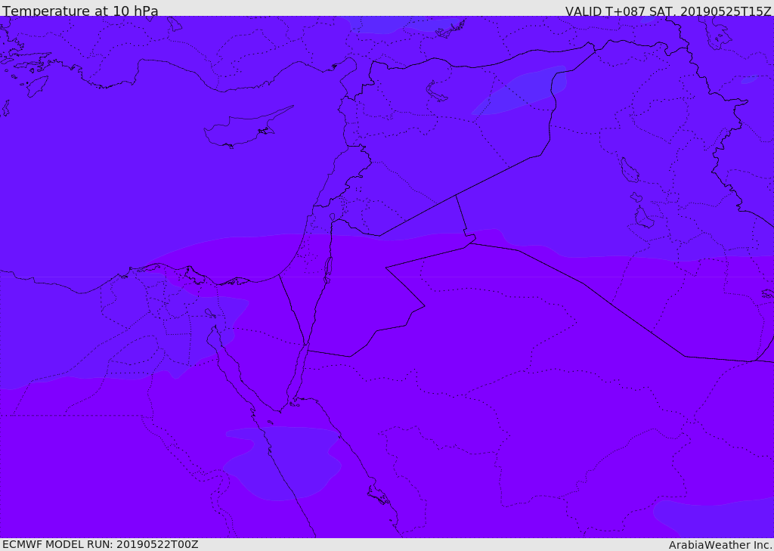Click the 'Temperature at 10 hPa' title text
This screenshot has height=551, width=774.
click(80, 11)
